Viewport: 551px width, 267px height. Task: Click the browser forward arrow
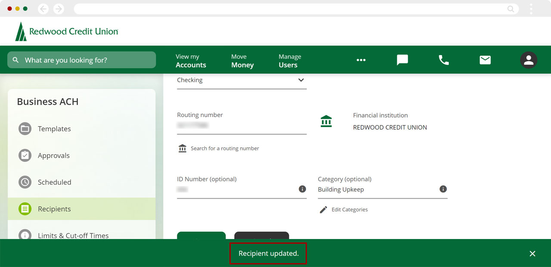[x=59, y=9]
